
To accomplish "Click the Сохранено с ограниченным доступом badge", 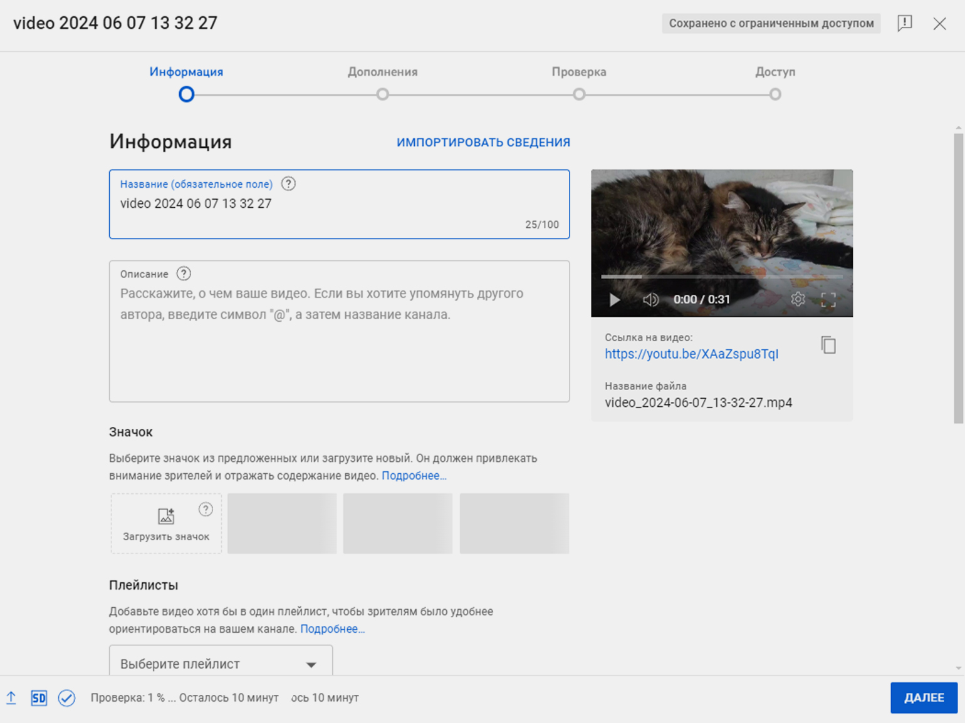I will pyautogui.click(x=771, y=23).
